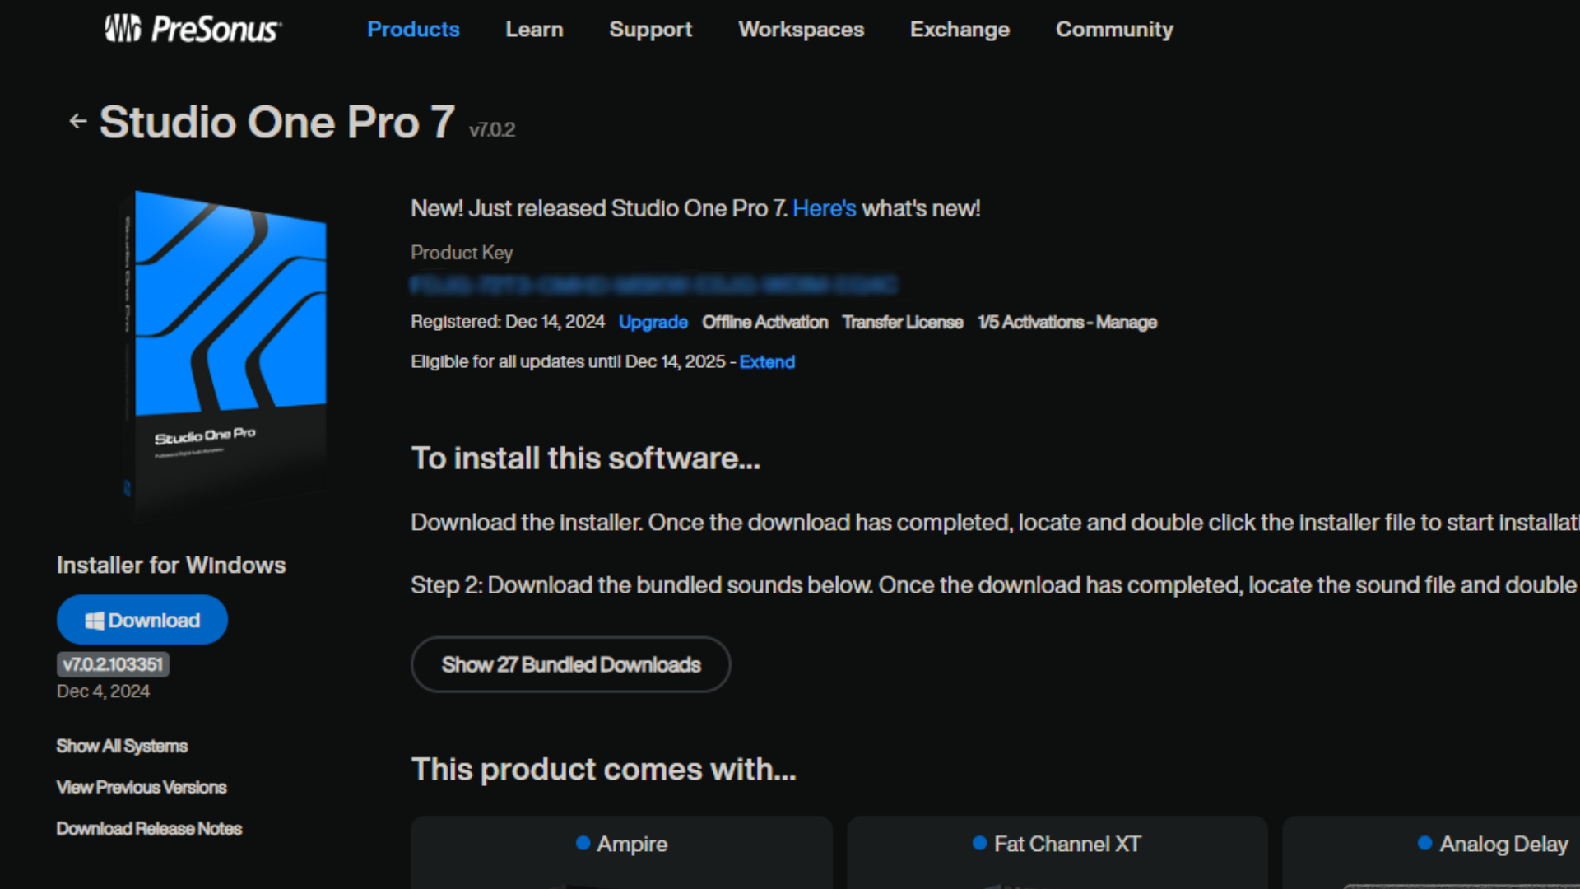Open the Fat Channel XT card
This screenshot has height=889, width=1580.
coord(1057,852)
